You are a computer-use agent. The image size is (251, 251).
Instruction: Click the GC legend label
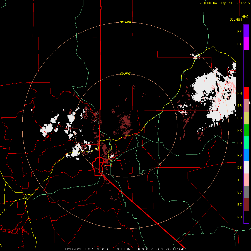(x=239, y=192)
